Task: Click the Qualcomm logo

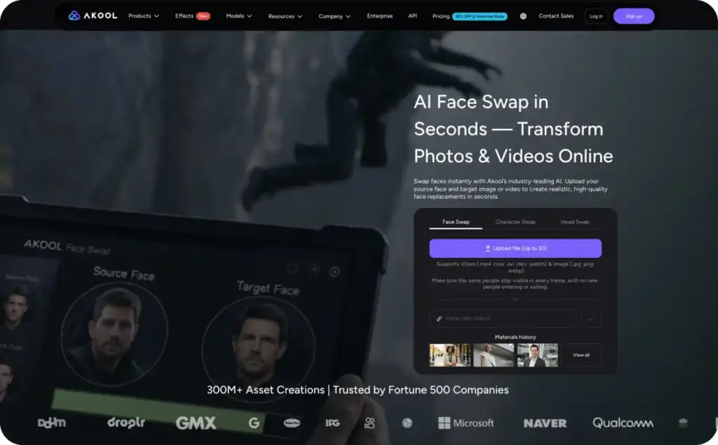Action: click(623, 423)
